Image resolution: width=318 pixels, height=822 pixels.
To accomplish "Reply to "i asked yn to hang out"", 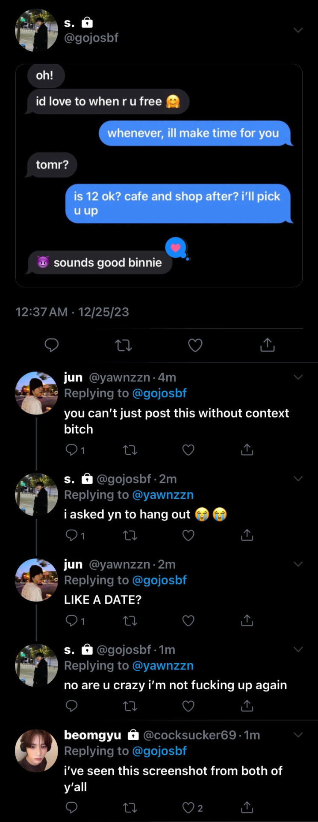I will click(71, 535).
